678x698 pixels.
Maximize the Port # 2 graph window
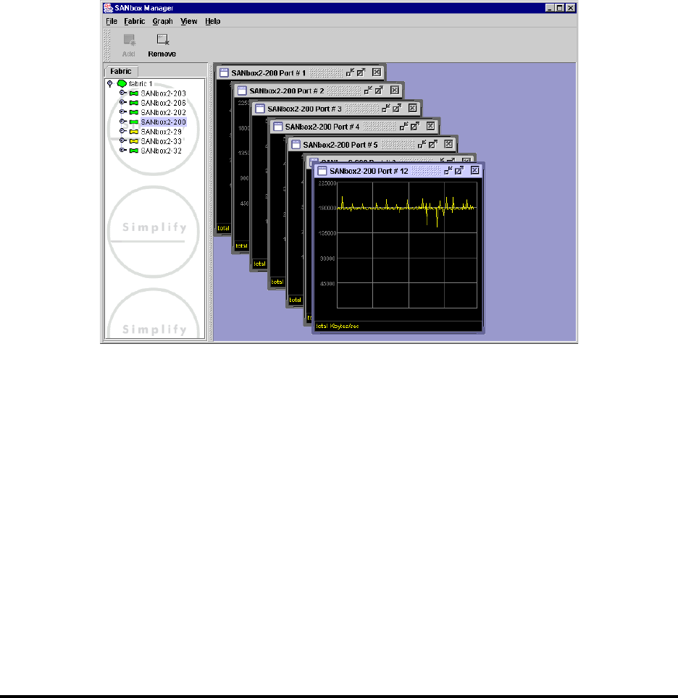tap(379, 91)
